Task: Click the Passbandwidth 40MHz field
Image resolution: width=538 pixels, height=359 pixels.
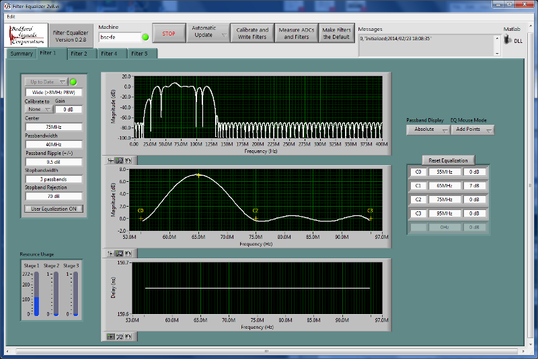Action: tap(54, 144)
